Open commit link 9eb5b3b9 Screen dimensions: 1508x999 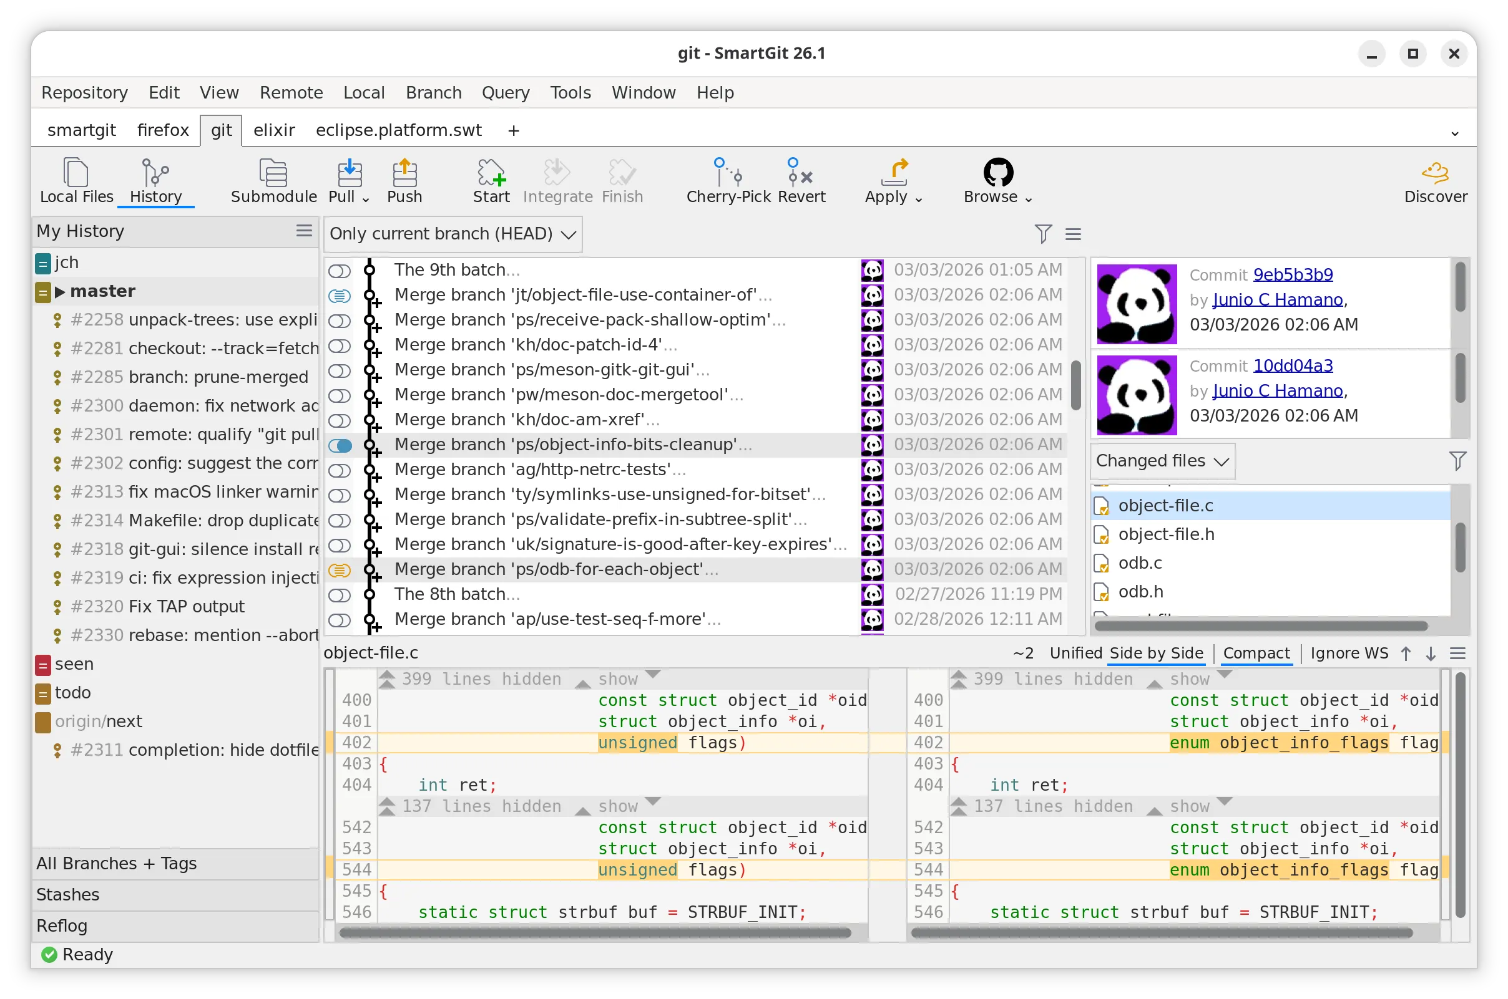pyautogui.click(x=1293, y=274)
